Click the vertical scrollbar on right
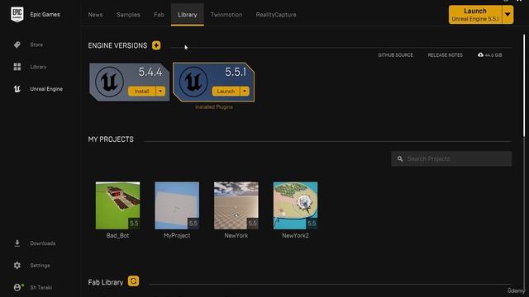 tap(524, 85)
